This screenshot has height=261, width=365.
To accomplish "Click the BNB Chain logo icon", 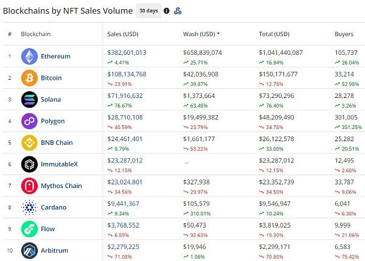I will coord(29,142).
